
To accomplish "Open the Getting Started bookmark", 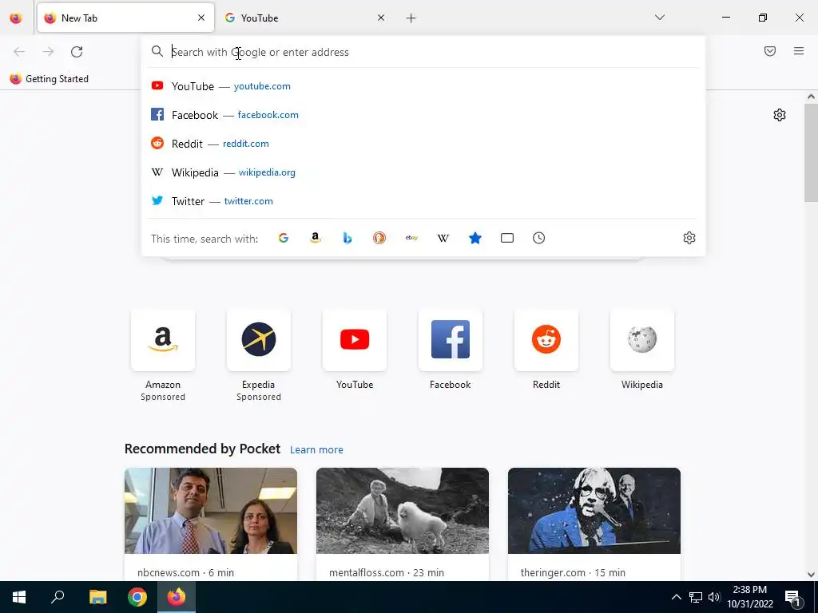I will [49, 79].
